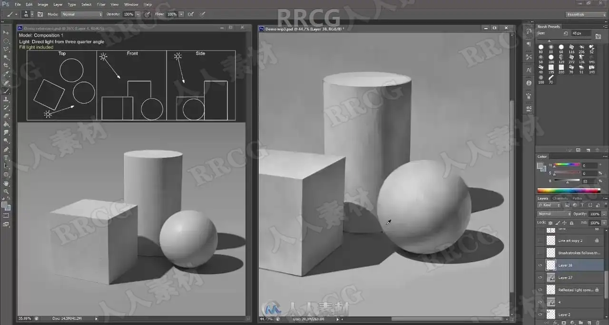Select the Brush tool in the toolbox

coord(6,91)
